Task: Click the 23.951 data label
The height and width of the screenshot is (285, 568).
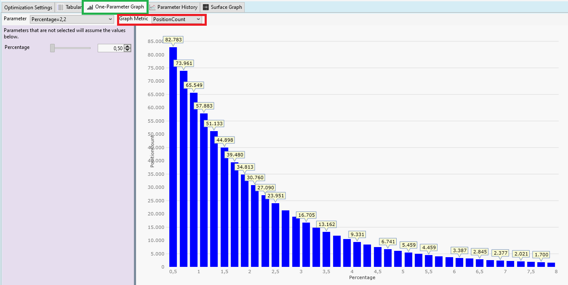Action: point(275,196)
